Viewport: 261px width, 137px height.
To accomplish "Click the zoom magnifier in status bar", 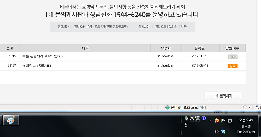I will [257, 107].
